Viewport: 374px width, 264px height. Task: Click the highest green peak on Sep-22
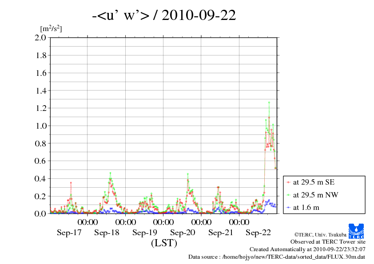point(269,102)
